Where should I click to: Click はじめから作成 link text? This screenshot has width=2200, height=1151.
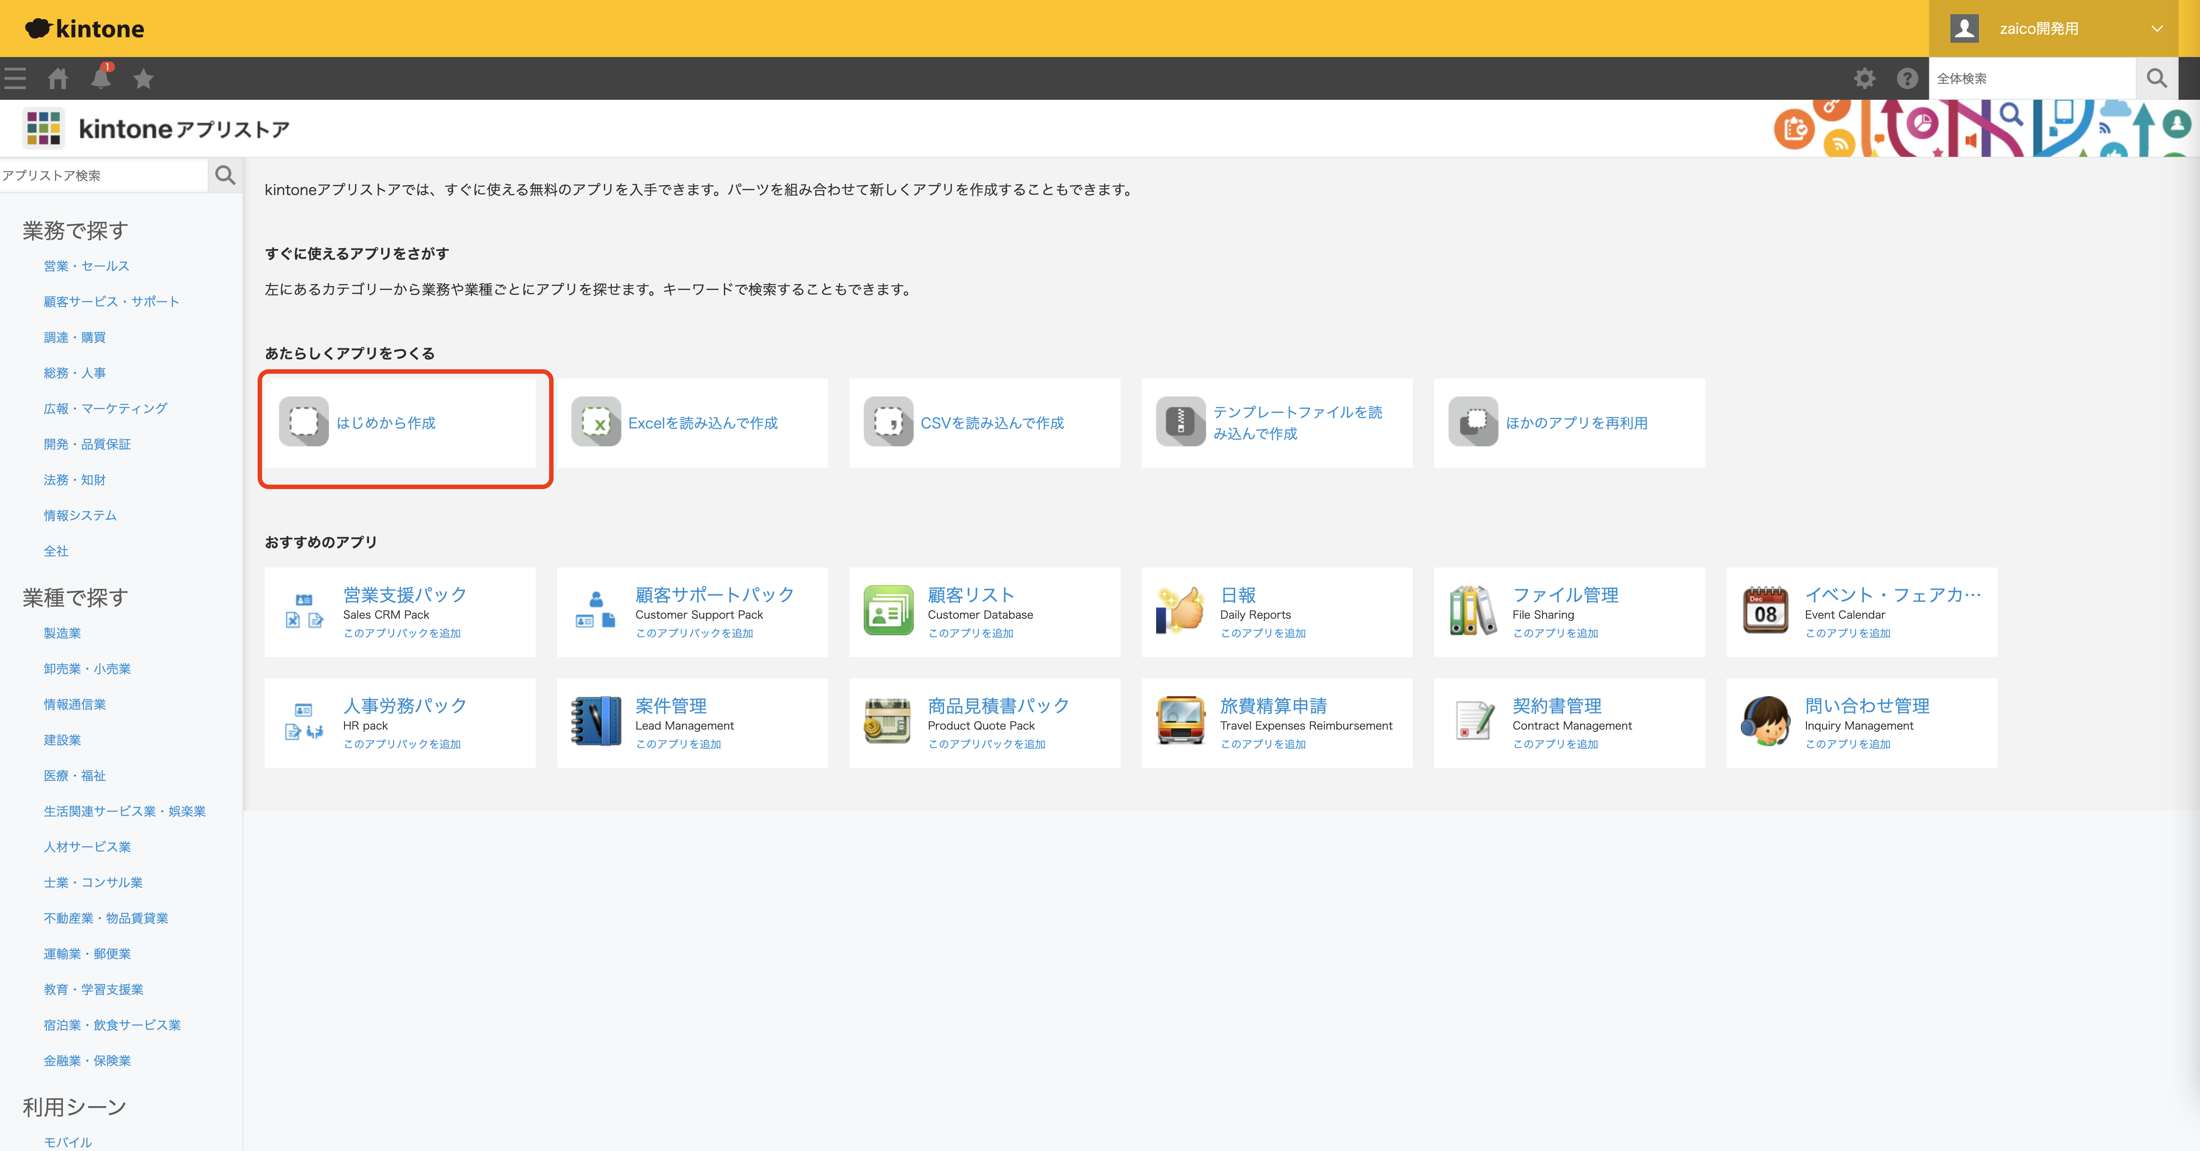[x=386, y=423]
